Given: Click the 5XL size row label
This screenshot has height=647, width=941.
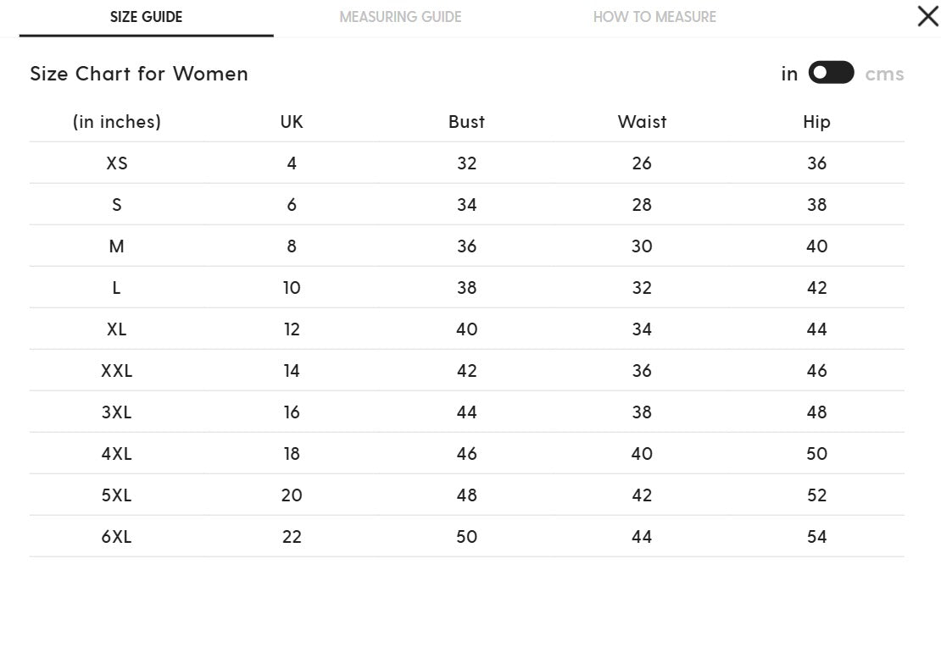Looking at the screenshot, I should click(x=116, y=495).
